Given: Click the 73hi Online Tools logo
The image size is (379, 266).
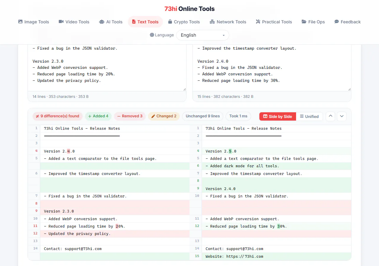Looking at the screenshot, I should click(x=189, y=9).
